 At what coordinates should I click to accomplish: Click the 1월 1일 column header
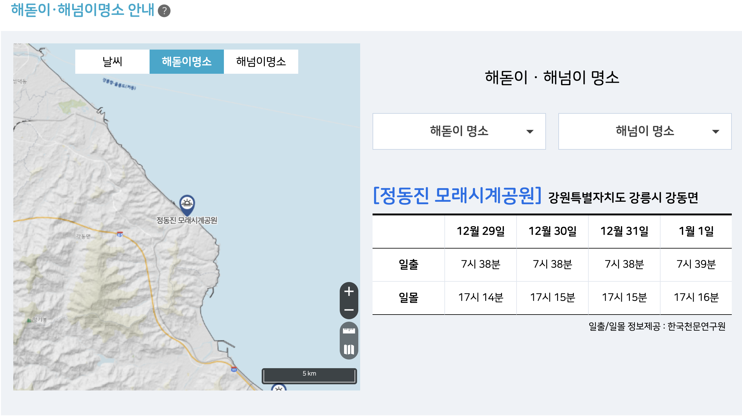point(696,231)
